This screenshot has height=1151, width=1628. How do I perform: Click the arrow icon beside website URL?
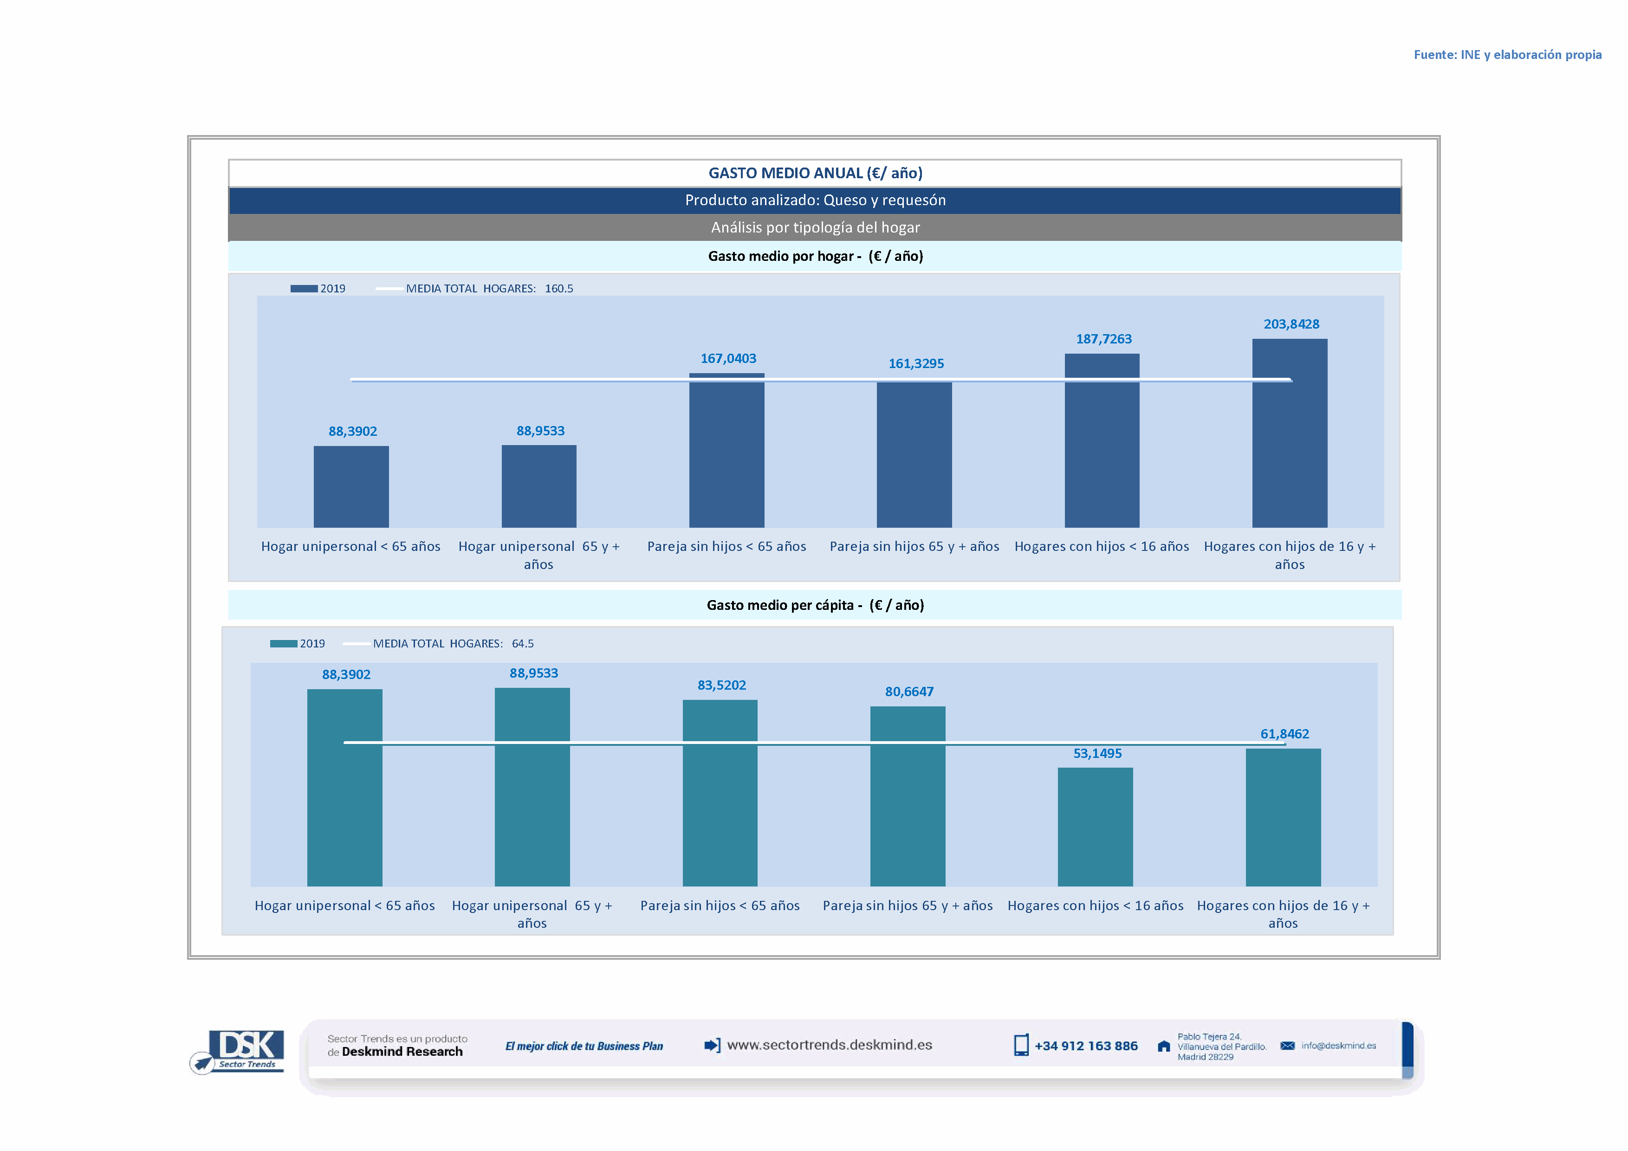712,1045
